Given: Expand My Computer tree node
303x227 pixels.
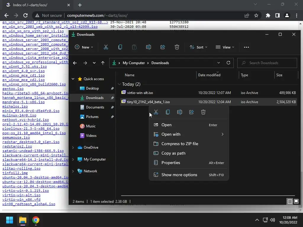Looking at the screenshot, I should click(x=73, y=159).
